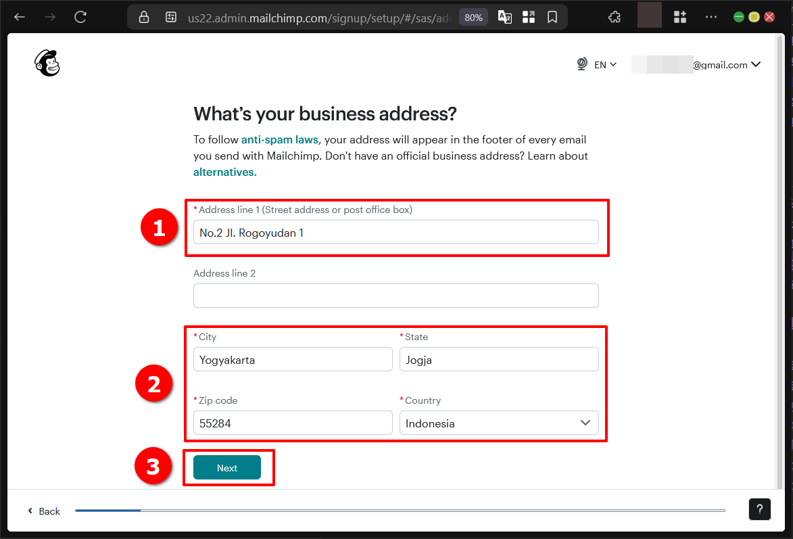Reload the page
793x539 pixels.
click(x=80, y=17)
